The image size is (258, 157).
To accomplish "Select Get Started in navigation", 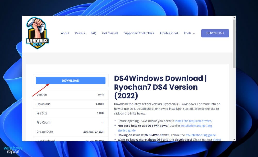I will [x=110, y=33].
